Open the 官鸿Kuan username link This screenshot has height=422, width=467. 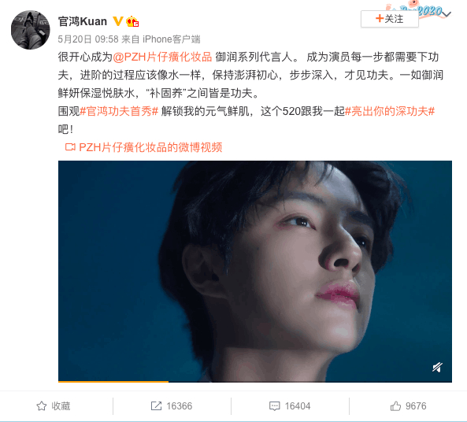(x=83, y=21)
